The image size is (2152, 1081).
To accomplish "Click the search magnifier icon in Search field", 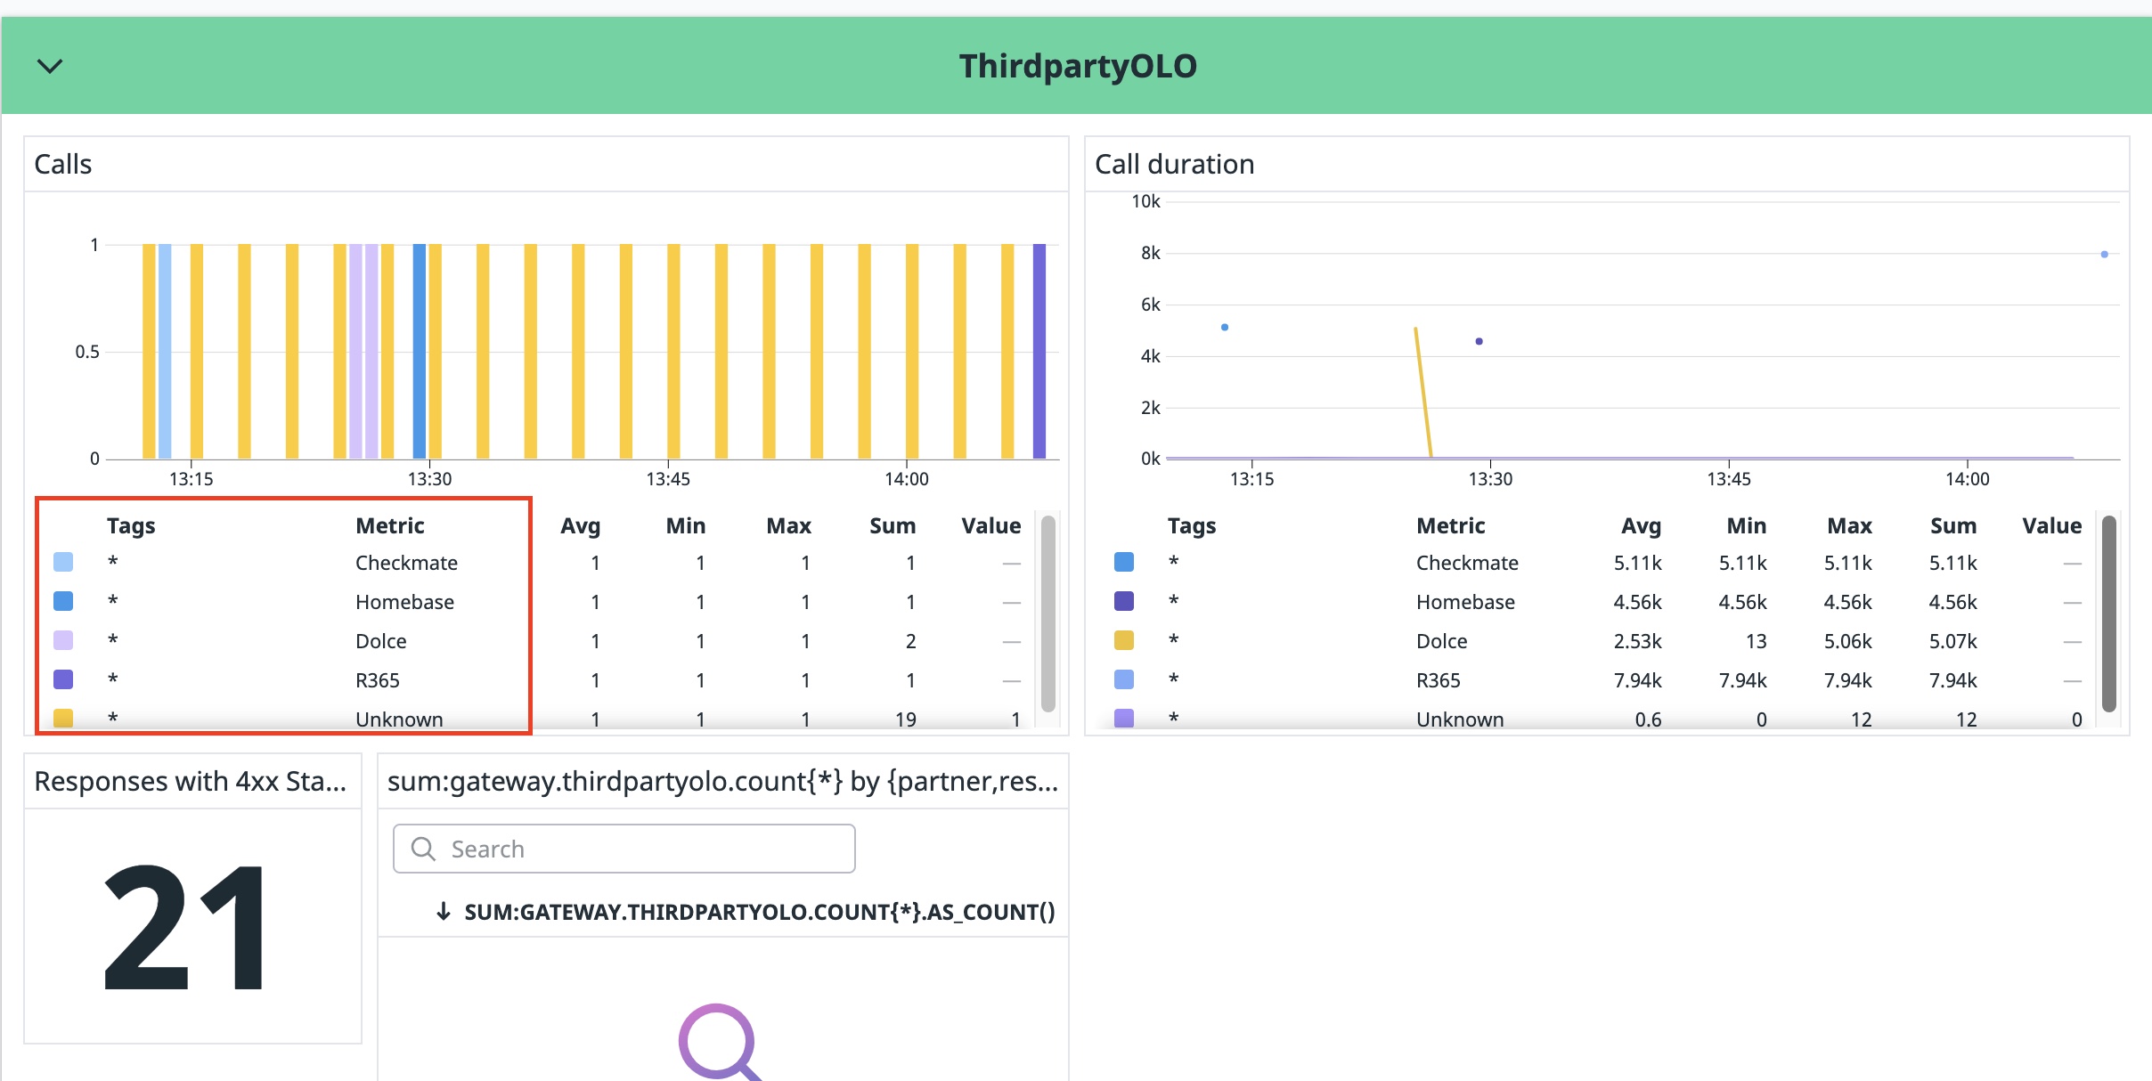I will pyautogui.click(x=423, y=849).
